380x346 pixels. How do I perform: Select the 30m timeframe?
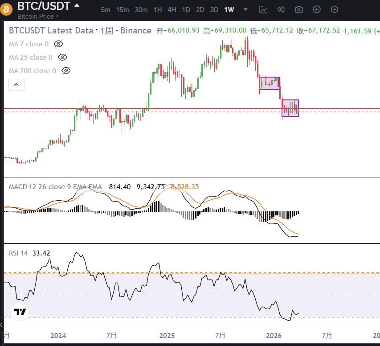click(141, 10)
